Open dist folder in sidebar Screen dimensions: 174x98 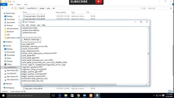(x=8, y=35)
